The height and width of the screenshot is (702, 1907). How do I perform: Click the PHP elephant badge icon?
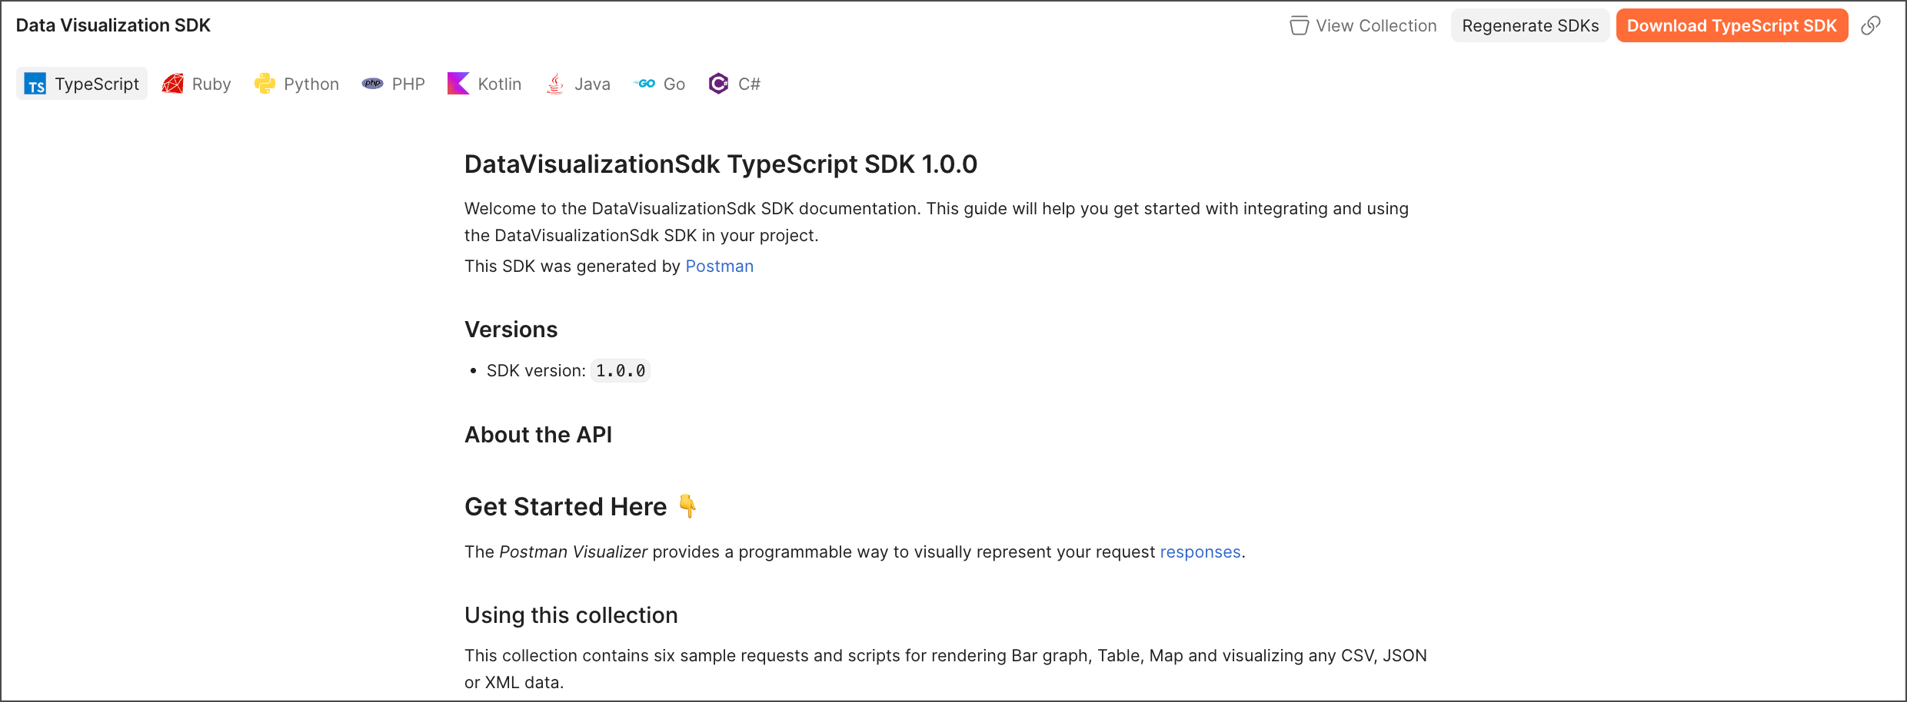pyautogui.click(x=373, y=84)
